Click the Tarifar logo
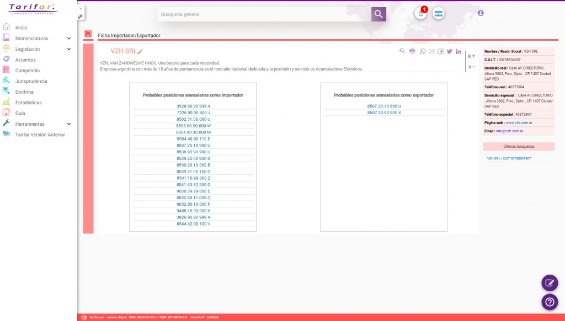Image resolution: width=565 pixels, height=321 pixels. point(33,9)
